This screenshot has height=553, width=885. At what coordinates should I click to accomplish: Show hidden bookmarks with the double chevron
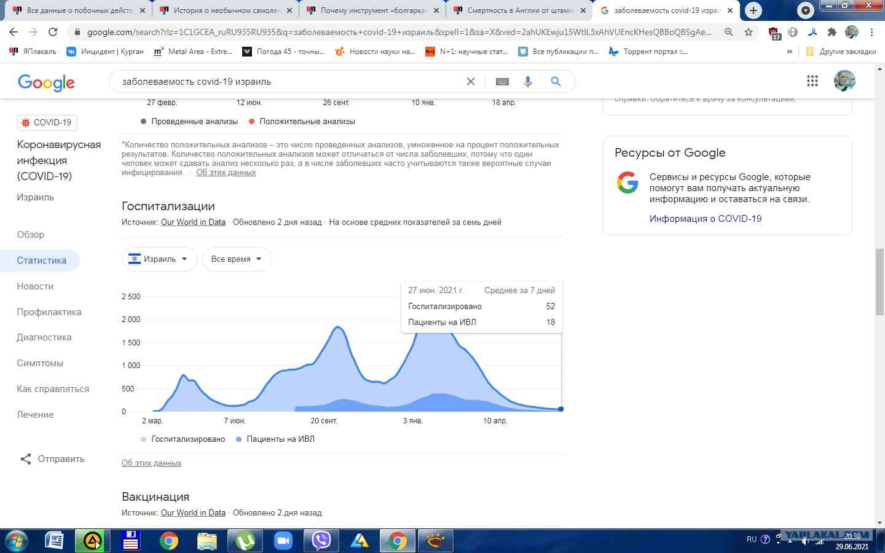(789, 52)
